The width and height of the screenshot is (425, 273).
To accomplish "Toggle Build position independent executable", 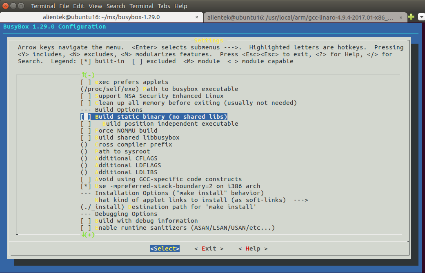I will click(159, 124).
